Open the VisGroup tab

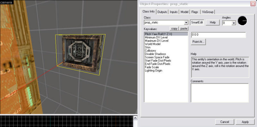coord(208,12)
